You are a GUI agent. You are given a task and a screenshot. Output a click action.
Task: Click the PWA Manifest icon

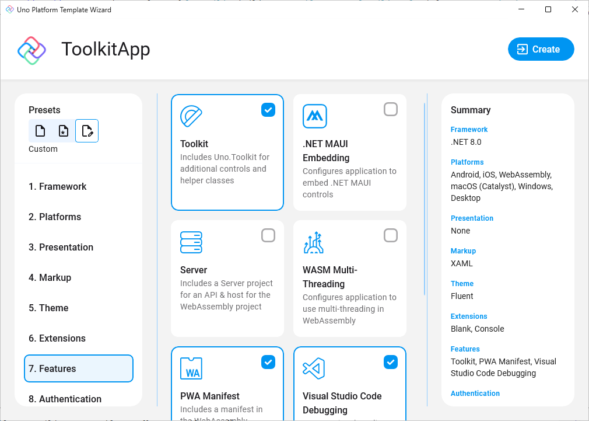click(192, 368)
